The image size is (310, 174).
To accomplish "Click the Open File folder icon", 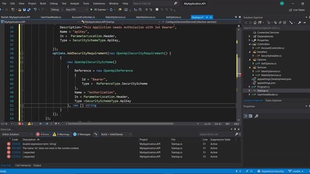I will coord(19,10).
